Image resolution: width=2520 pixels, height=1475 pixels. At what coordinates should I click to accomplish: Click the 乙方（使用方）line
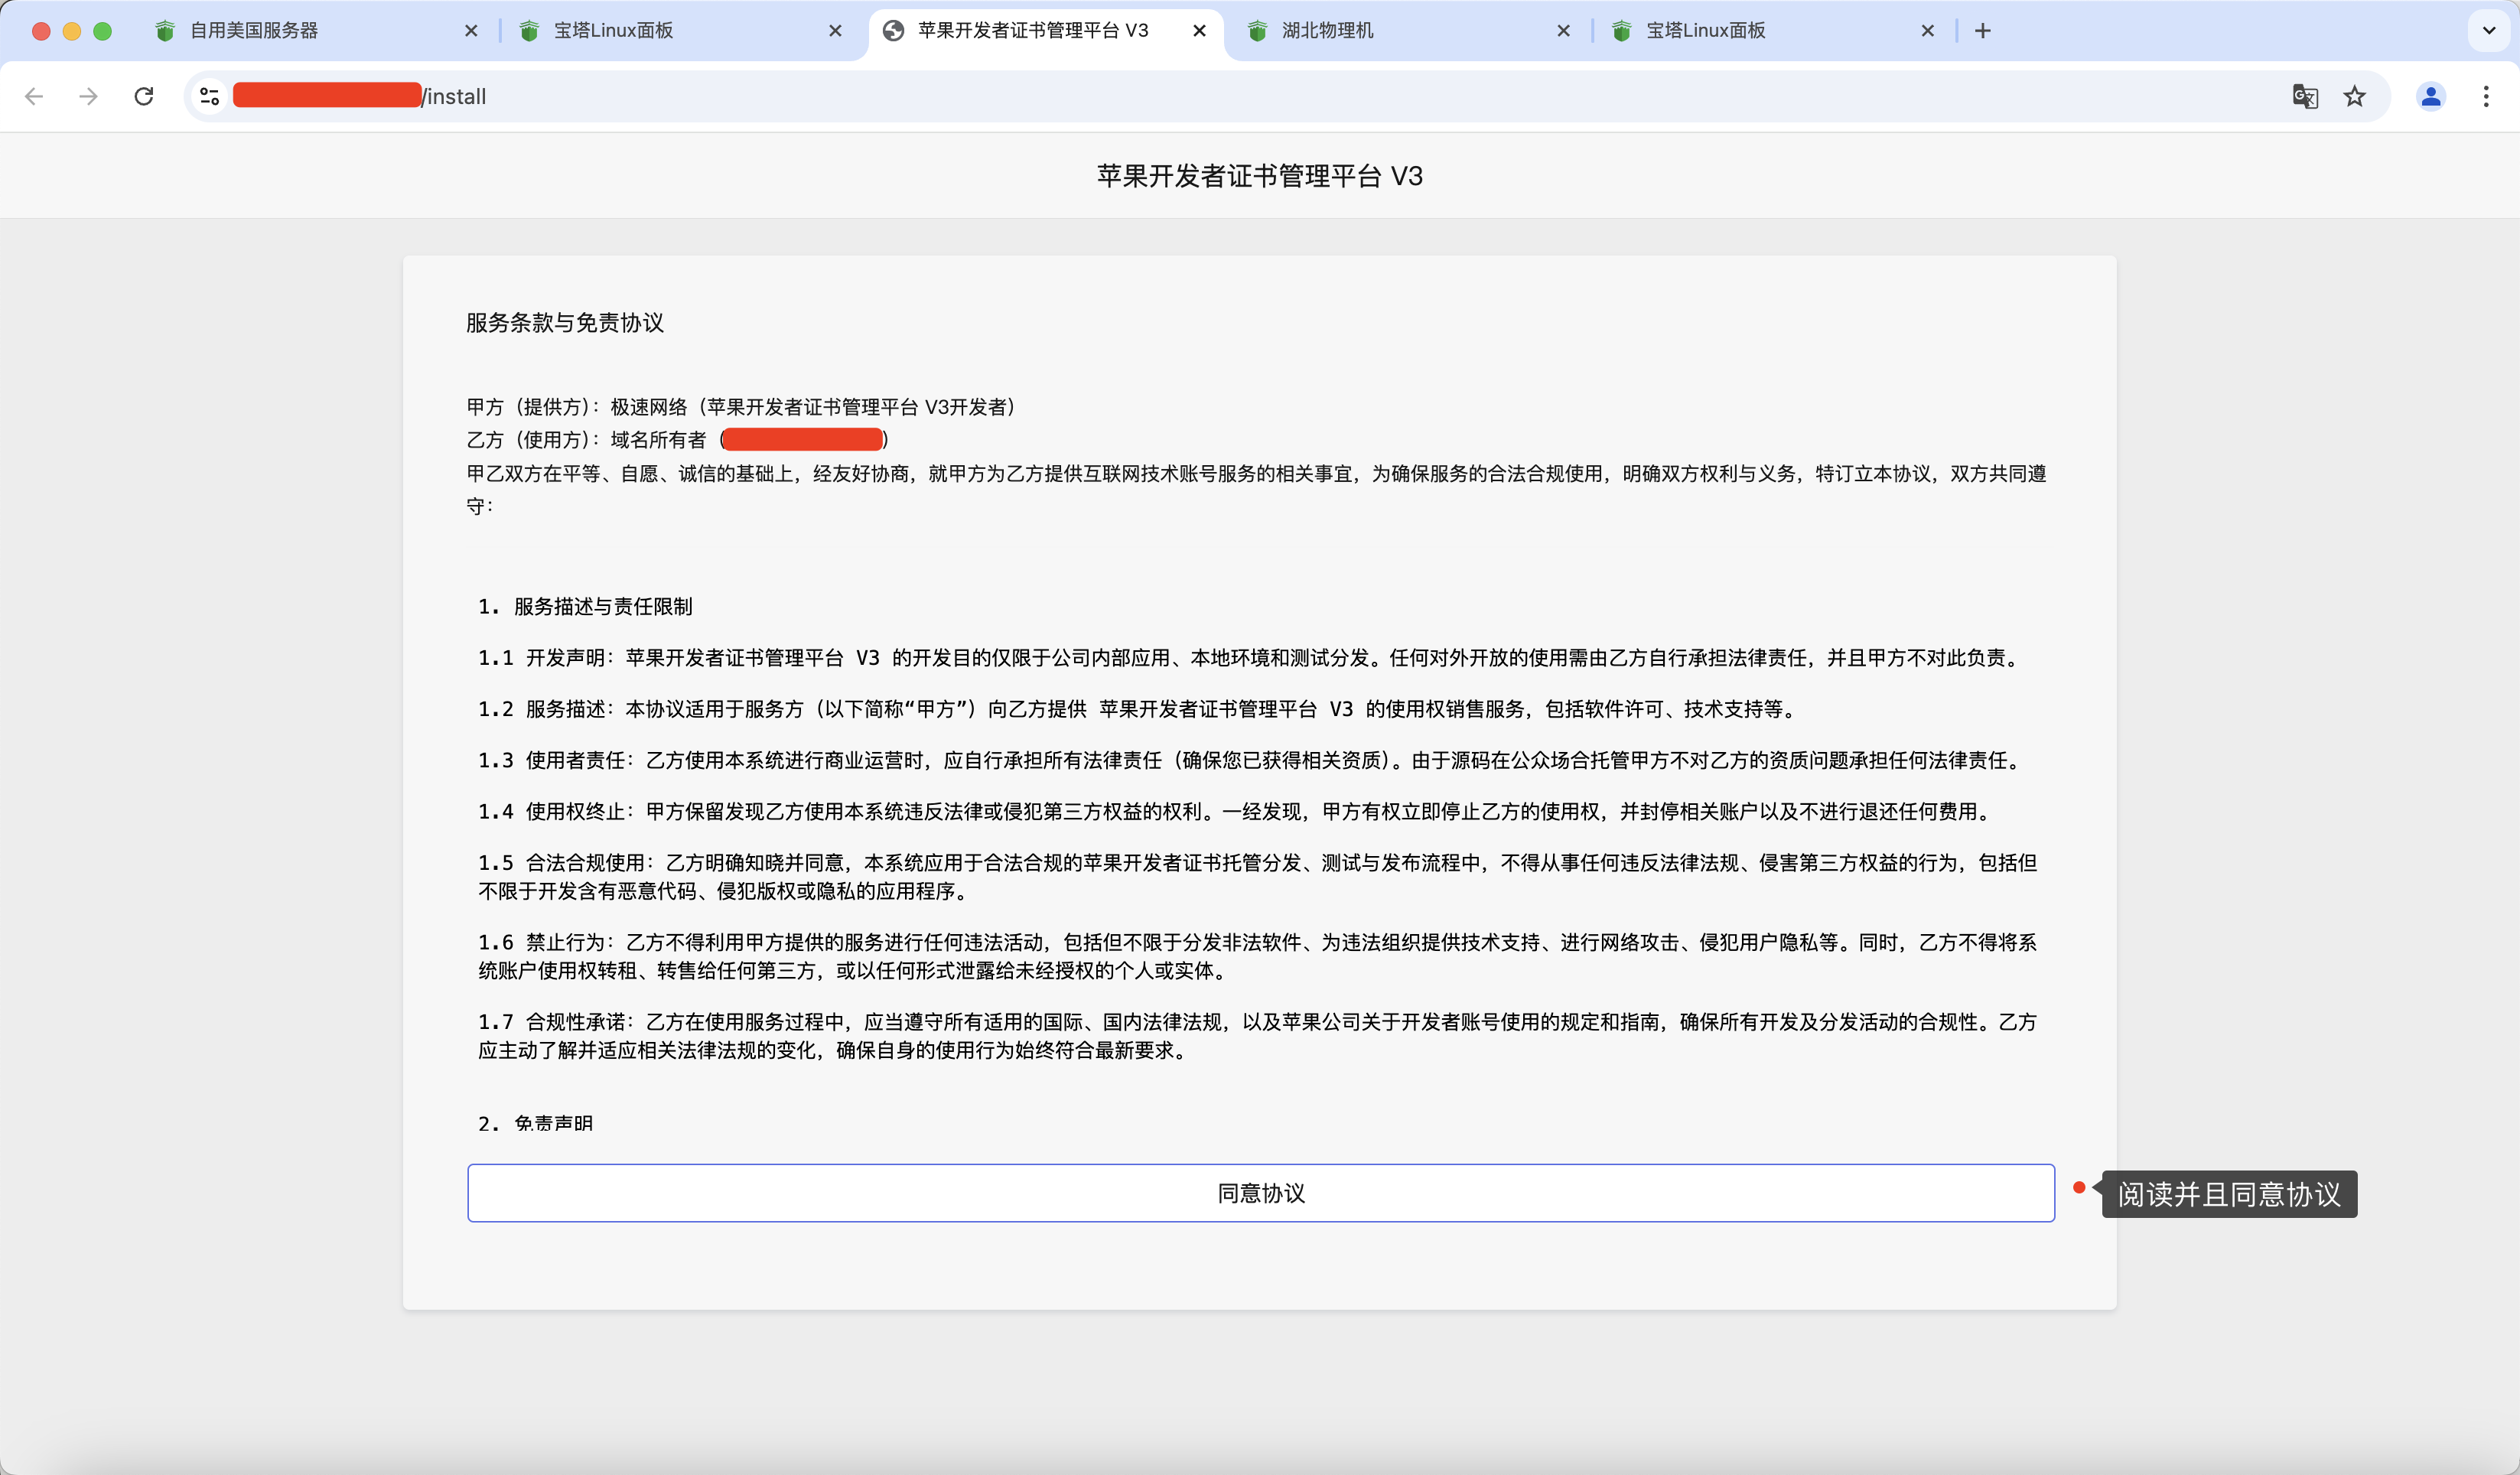click(677, 440)
